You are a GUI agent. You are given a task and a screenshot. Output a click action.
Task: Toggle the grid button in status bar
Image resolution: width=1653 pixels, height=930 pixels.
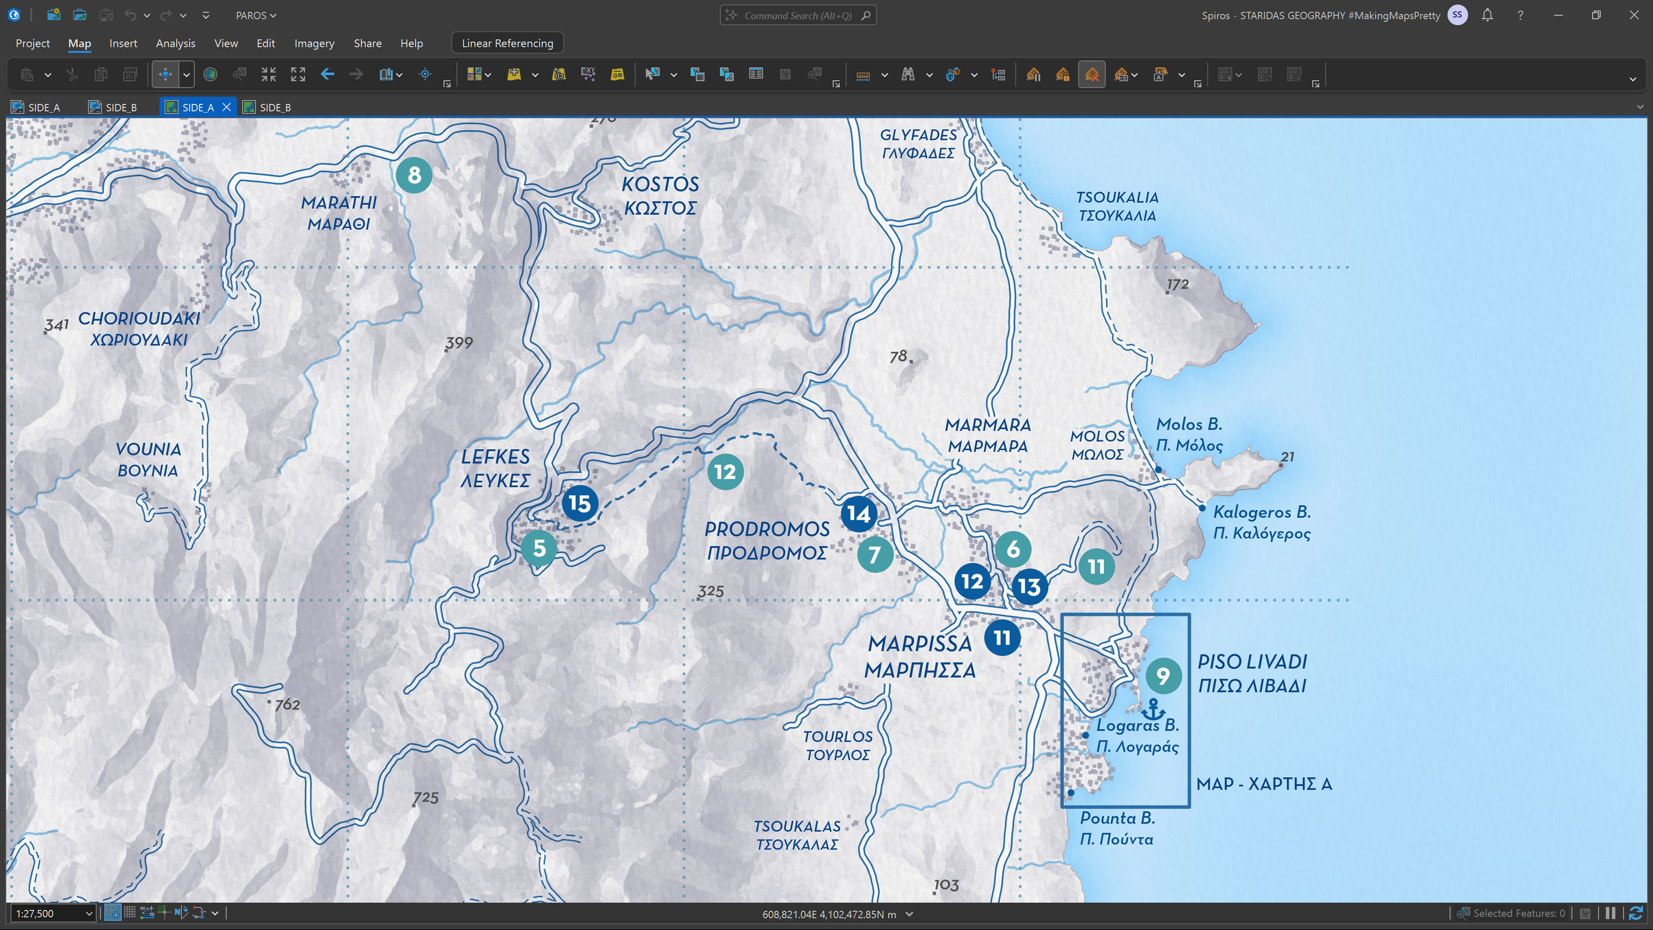pos(130,912)
